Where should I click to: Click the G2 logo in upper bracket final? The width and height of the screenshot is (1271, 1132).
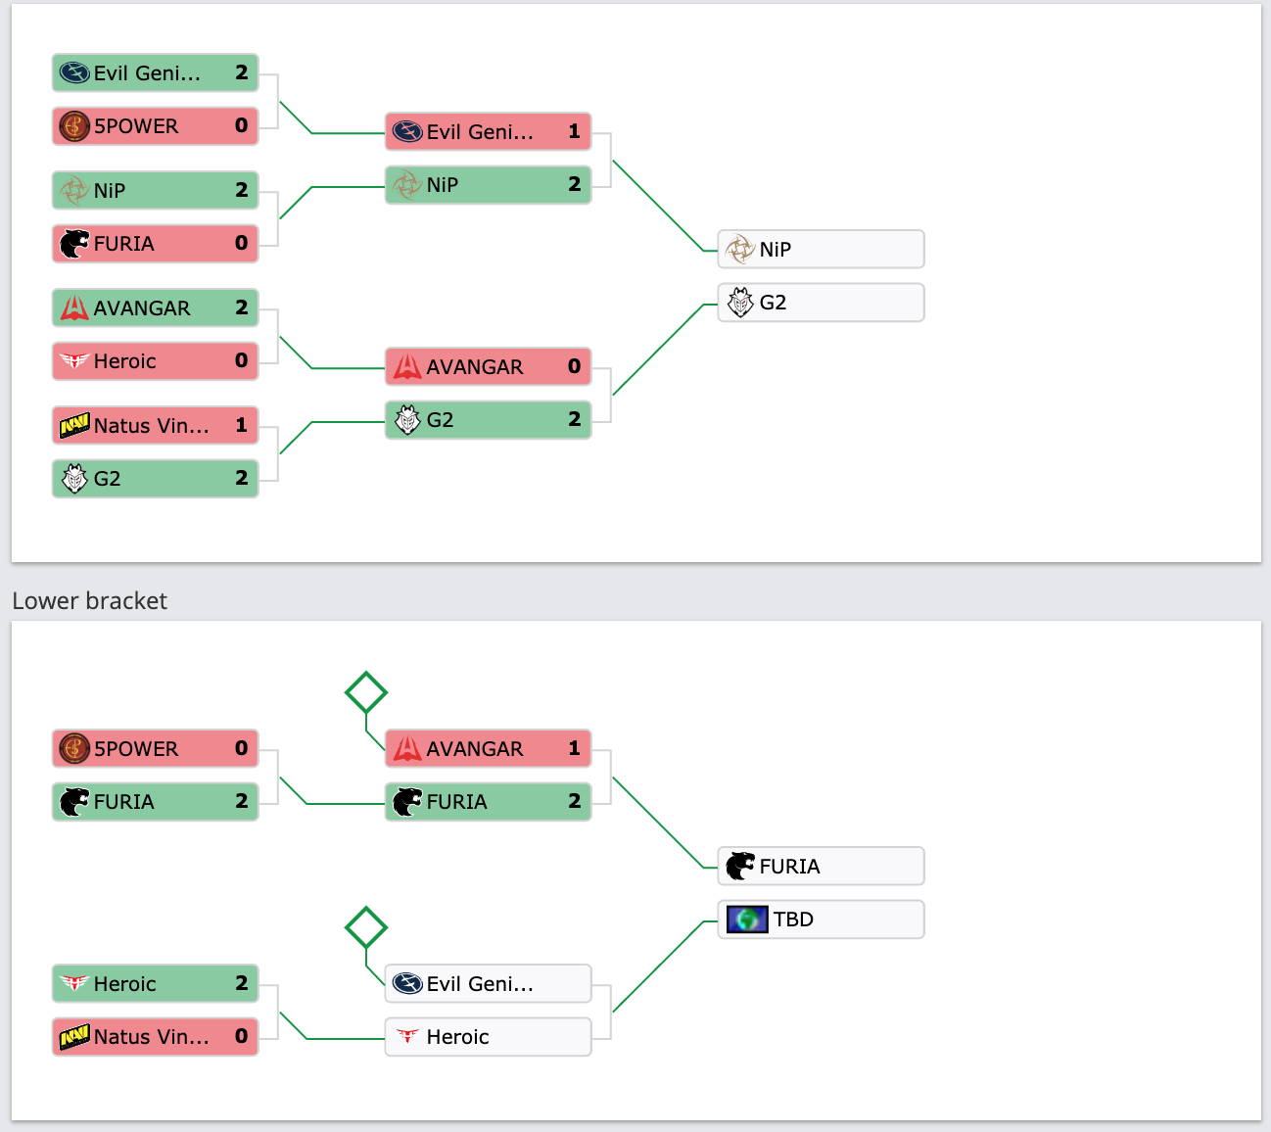click(740, 303)
